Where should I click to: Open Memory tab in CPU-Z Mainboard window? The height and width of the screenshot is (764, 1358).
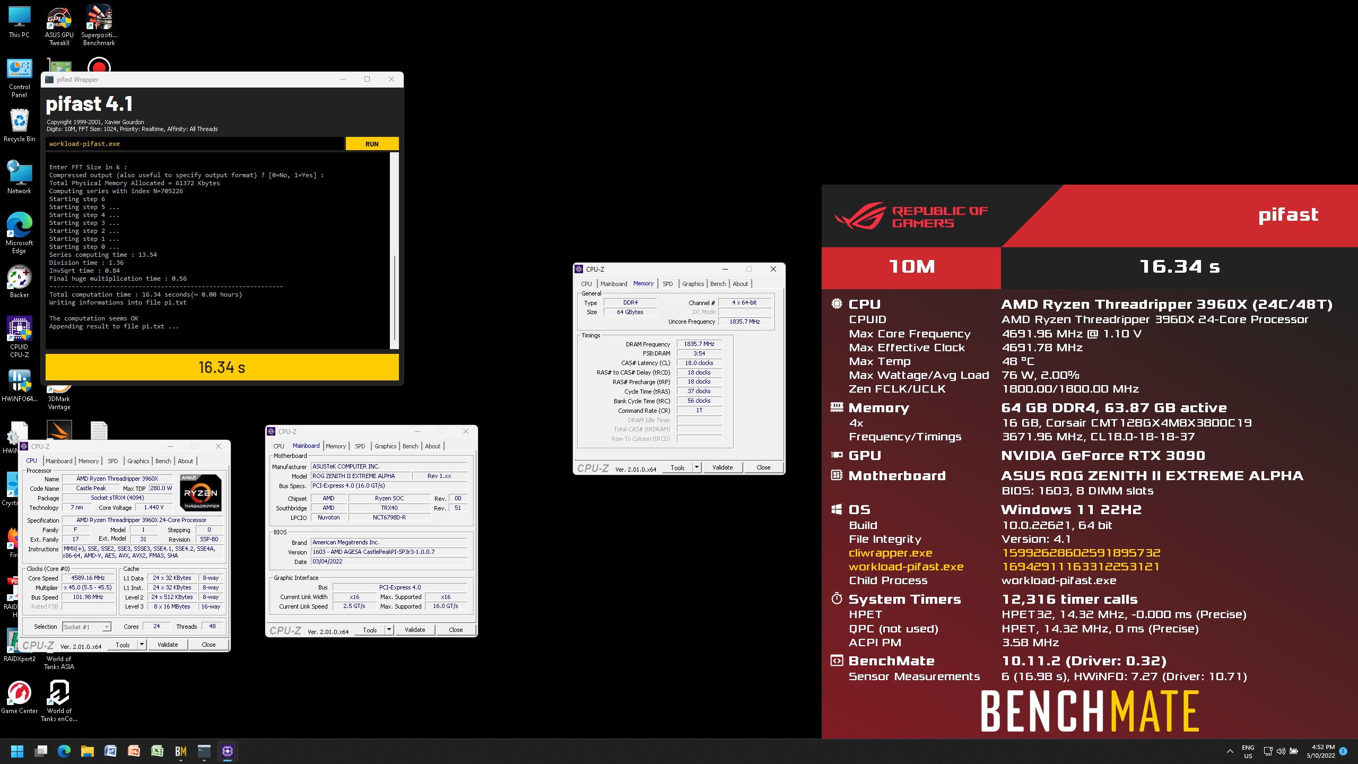336,446
